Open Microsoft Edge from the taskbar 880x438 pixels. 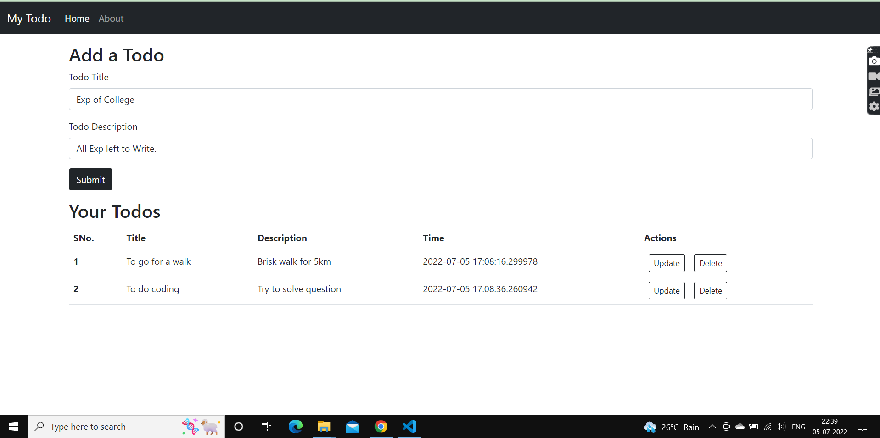click(x=295, y=426)
